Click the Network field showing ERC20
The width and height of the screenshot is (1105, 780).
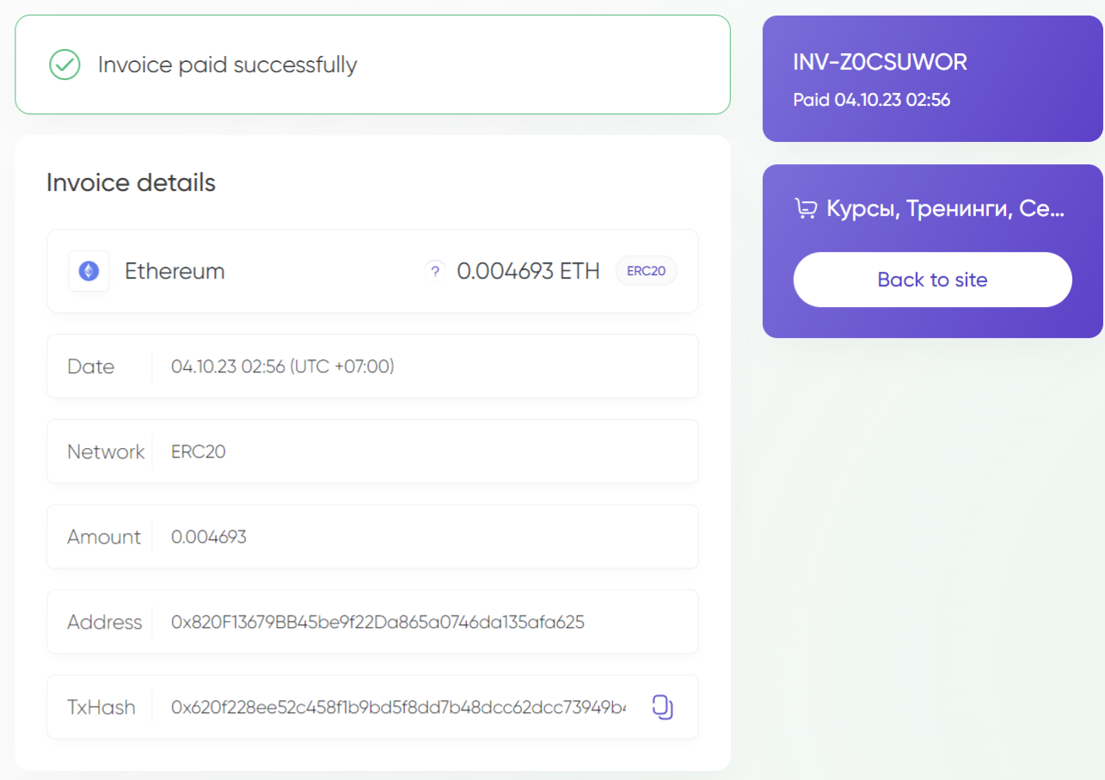372,451
